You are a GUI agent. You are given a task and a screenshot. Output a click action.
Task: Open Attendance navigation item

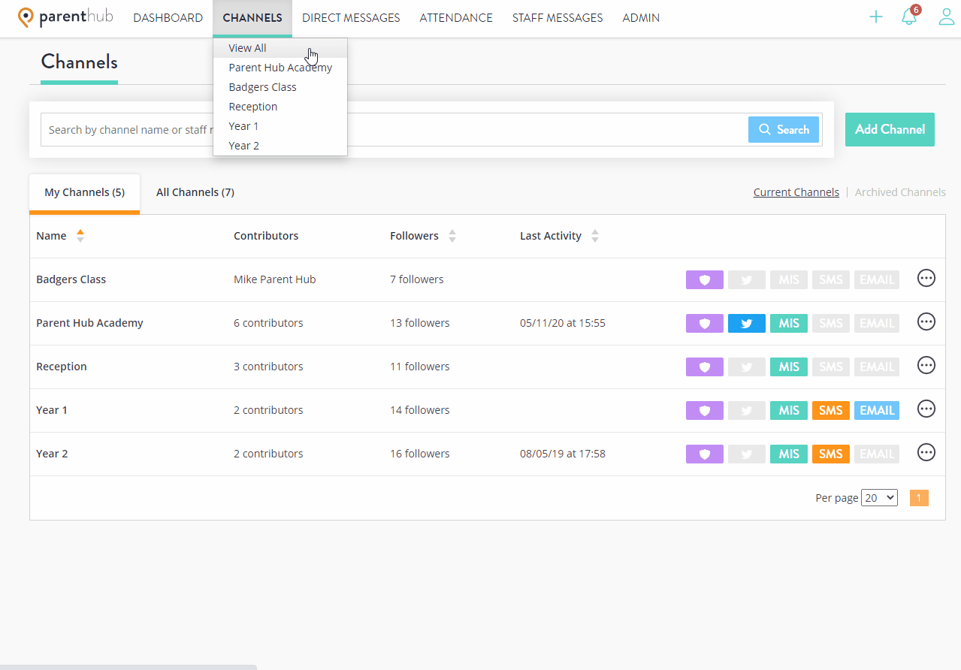point(456,18)
